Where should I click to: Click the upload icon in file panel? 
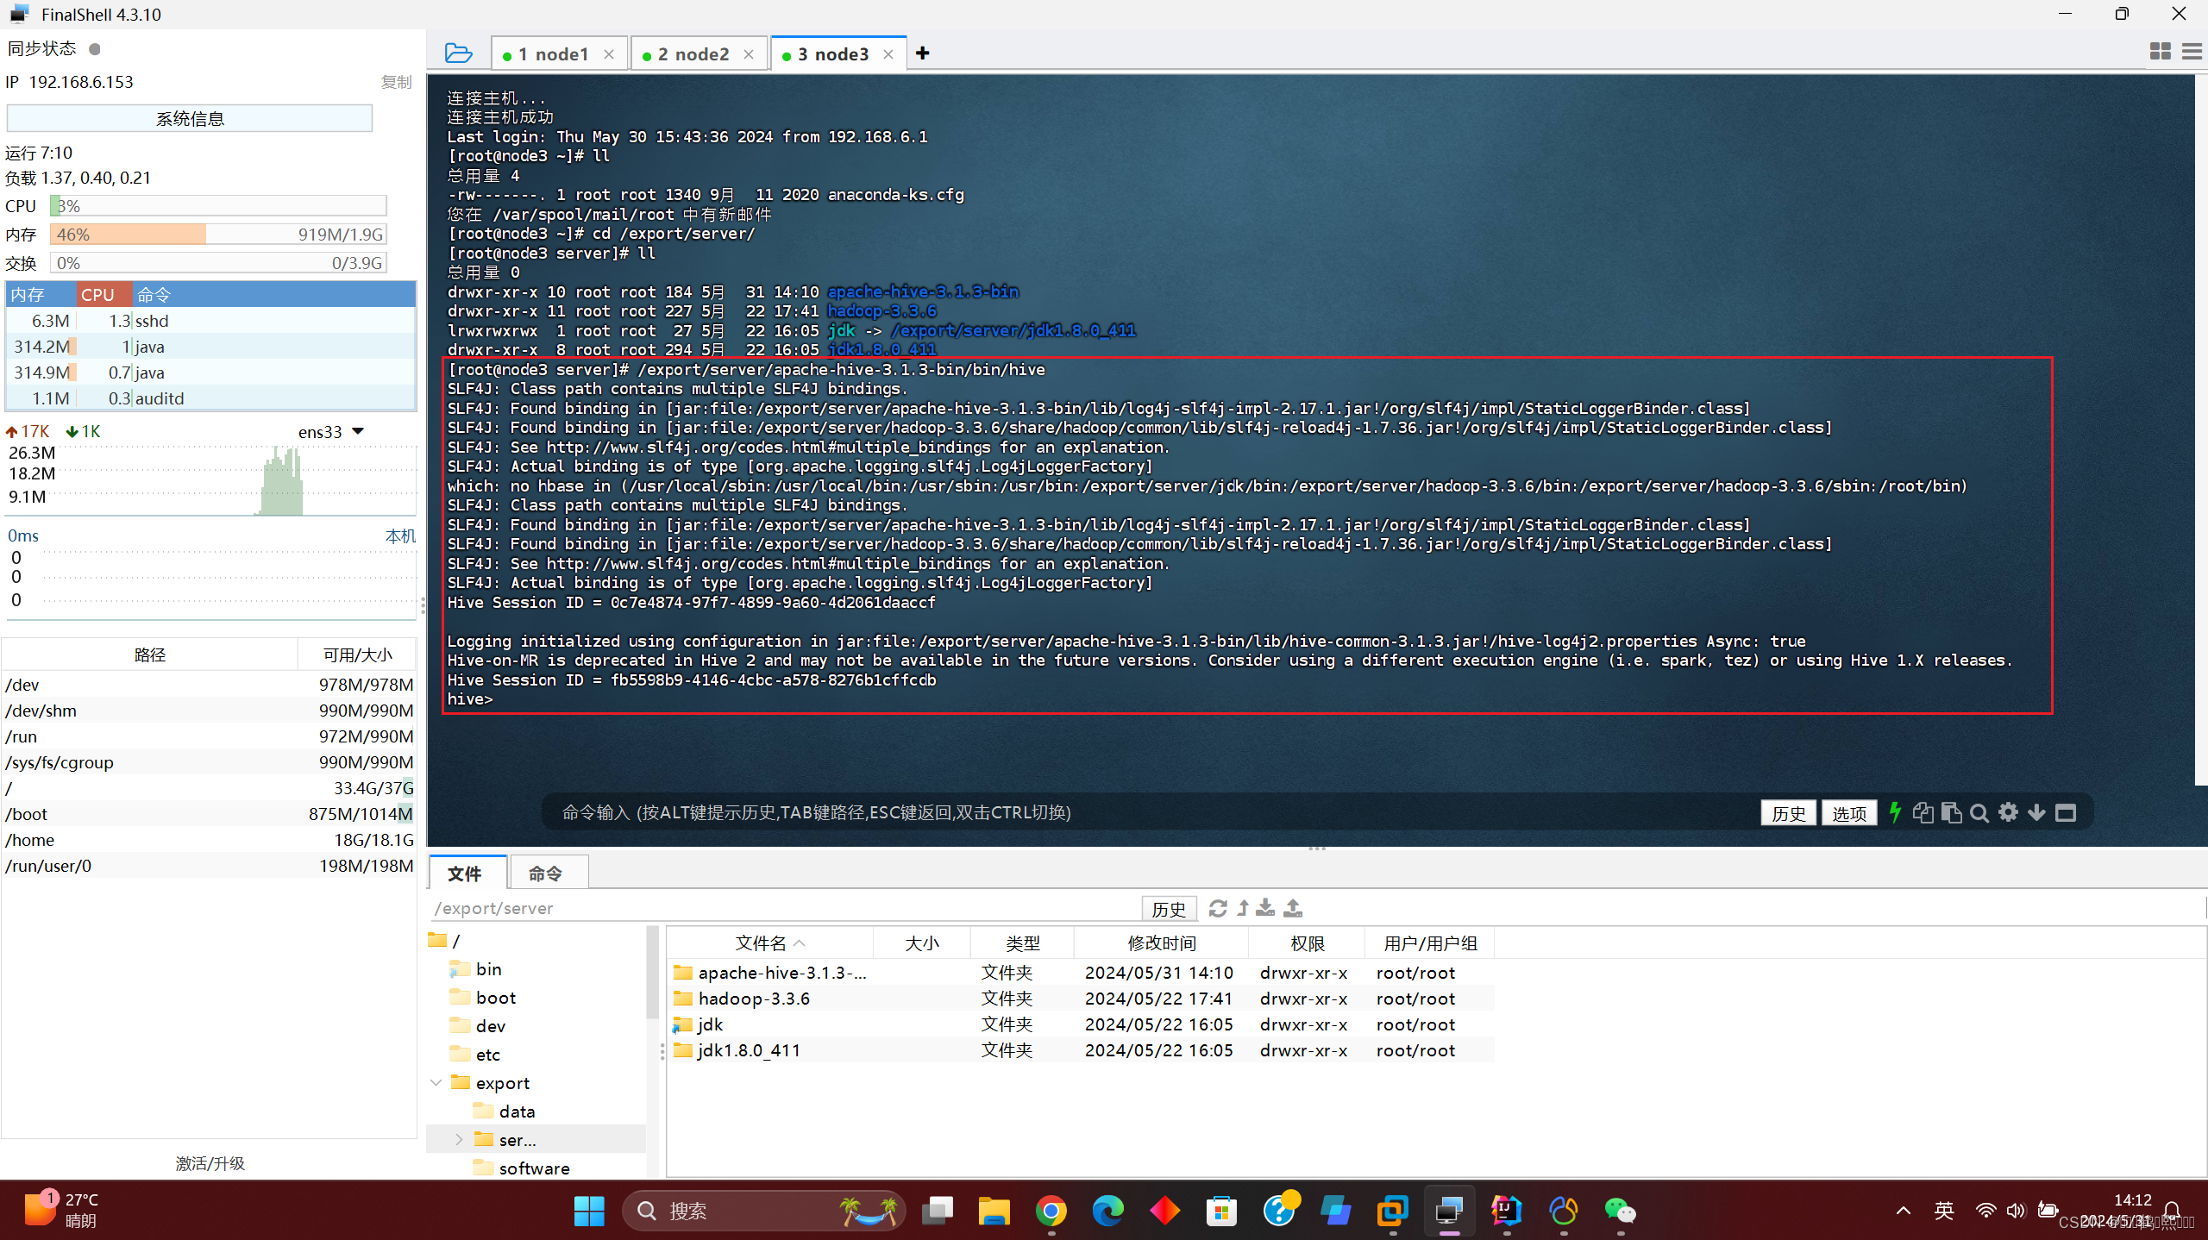1293,908
